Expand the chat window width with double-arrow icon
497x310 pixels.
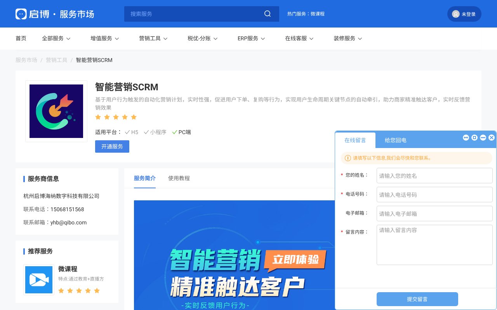click(x=466, y=138)
